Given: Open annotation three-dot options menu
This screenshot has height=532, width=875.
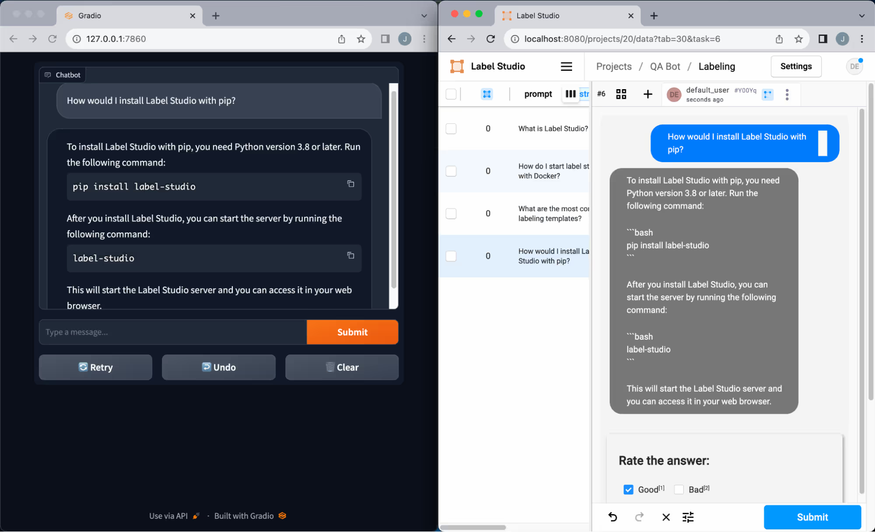Looking at the screenshot, I should point(787,94).
